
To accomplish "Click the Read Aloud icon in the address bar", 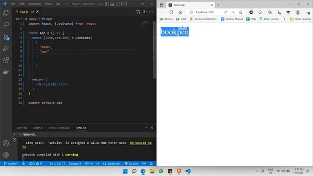I will pyautogui.click(x=226, y=12).
